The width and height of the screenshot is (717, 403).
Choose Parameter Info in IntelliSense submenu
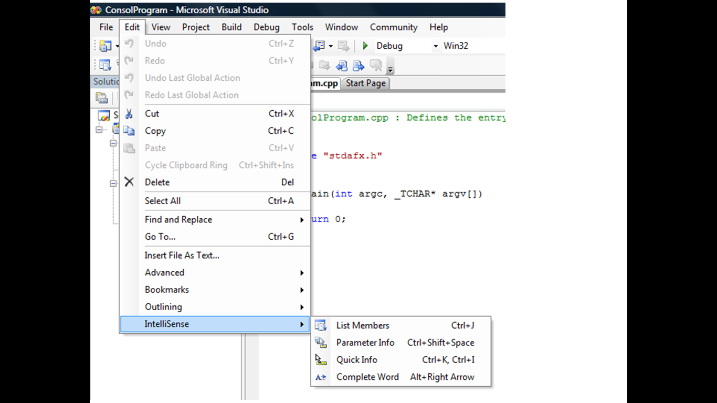point(401,343)
